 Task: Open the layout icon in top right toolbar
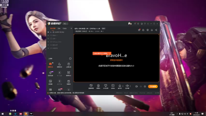point(148,30)
